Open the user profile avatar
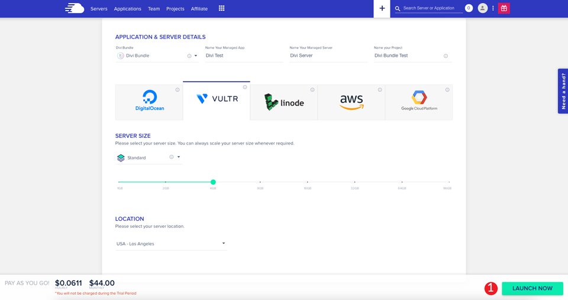Screen dimensions: 568x300 483,8
